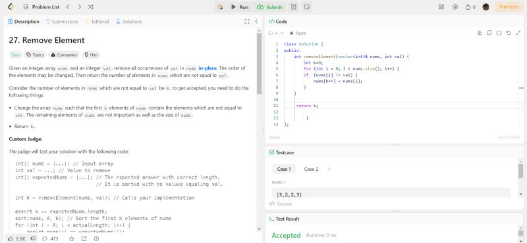527x243 pixels.
Task: Add a new testcase with plus
Action: click(329, 169)
